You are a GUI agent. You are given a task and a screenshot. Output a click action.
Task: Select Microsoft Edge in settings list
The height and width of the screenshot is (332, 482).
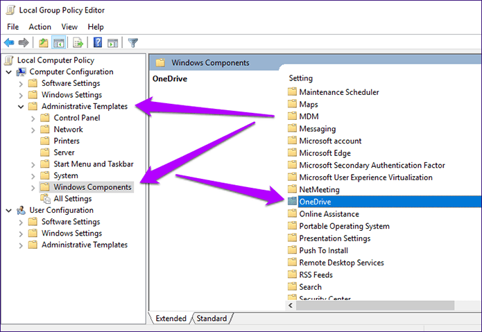pos(325,153)
